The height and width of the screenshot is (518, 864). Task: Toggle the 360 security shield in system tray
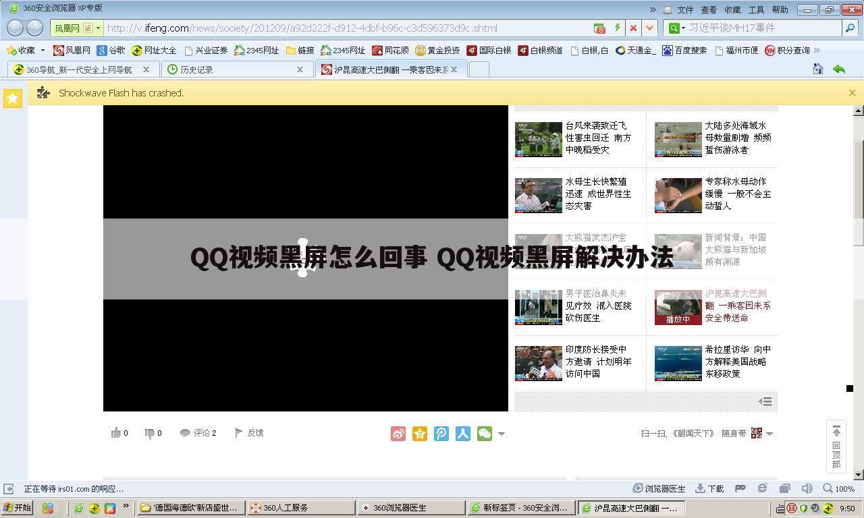click(803, 508)
